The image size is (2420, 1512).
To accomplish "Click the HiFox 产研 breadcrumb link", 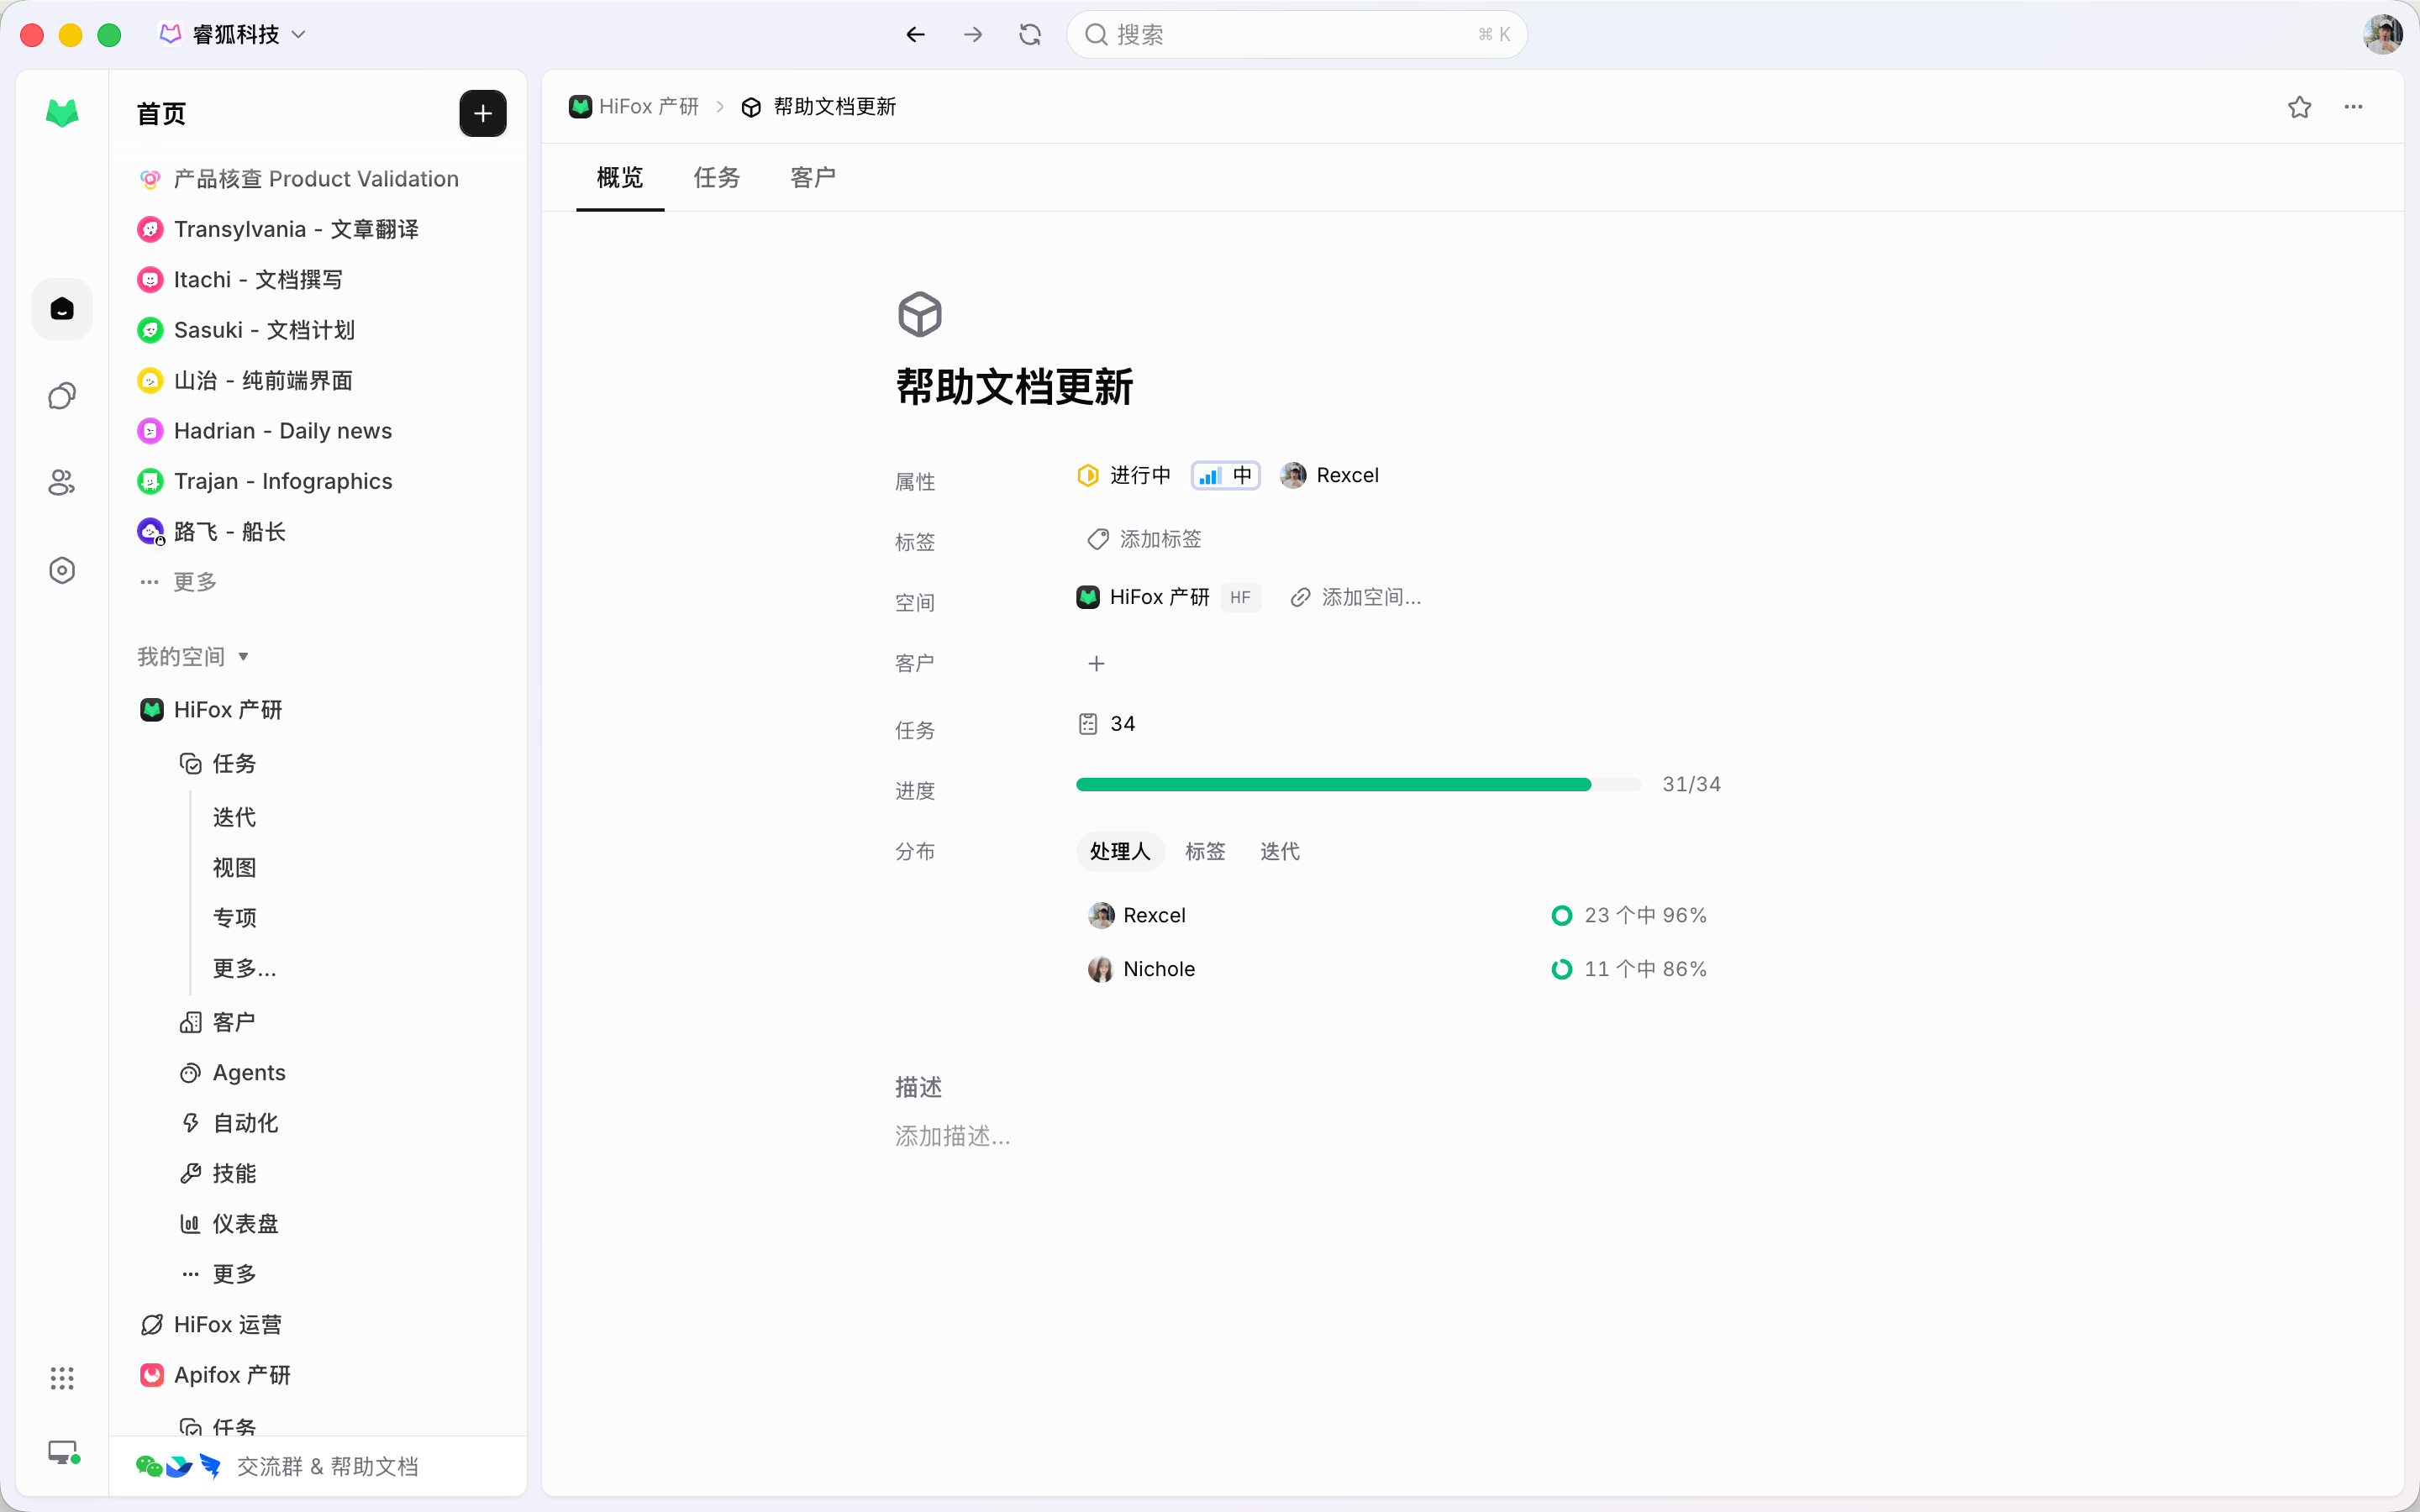I will (x=634, y=107).
